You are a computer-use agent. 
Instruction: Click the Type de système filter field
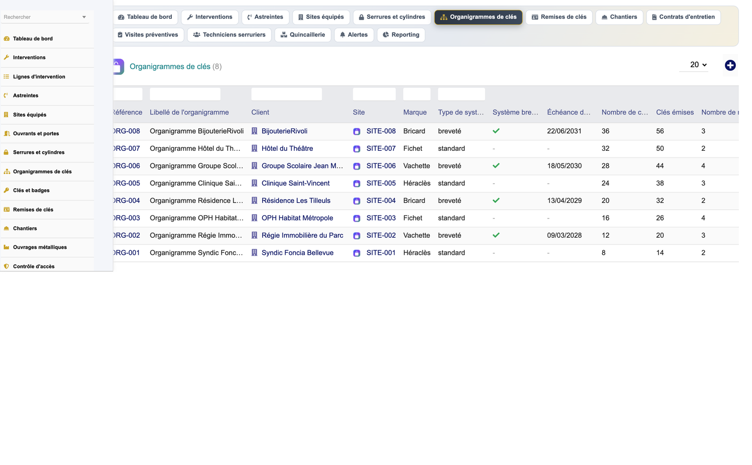462,94
